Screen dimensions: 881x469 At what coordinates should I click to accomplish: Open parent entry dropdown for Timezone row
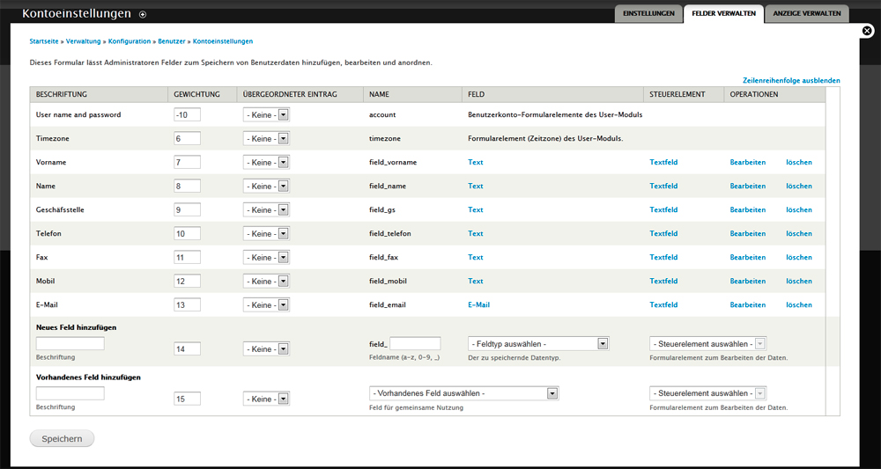[x=266, y=139]
